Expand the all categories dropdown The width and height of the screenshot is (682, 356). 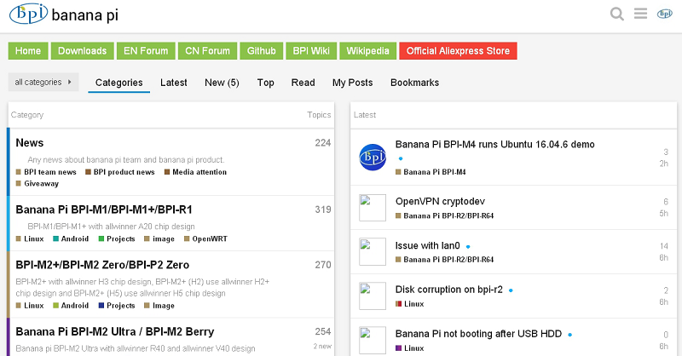click(x=43, y=83)
